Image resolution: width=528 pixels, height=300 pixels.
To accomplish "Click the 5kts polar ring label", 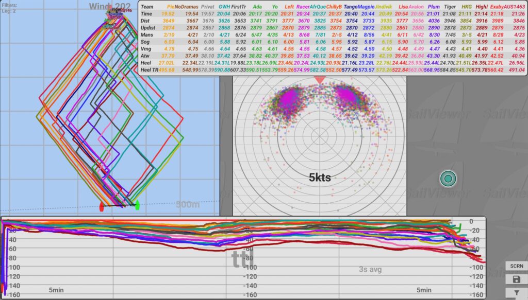I will [x=320, y=178].
